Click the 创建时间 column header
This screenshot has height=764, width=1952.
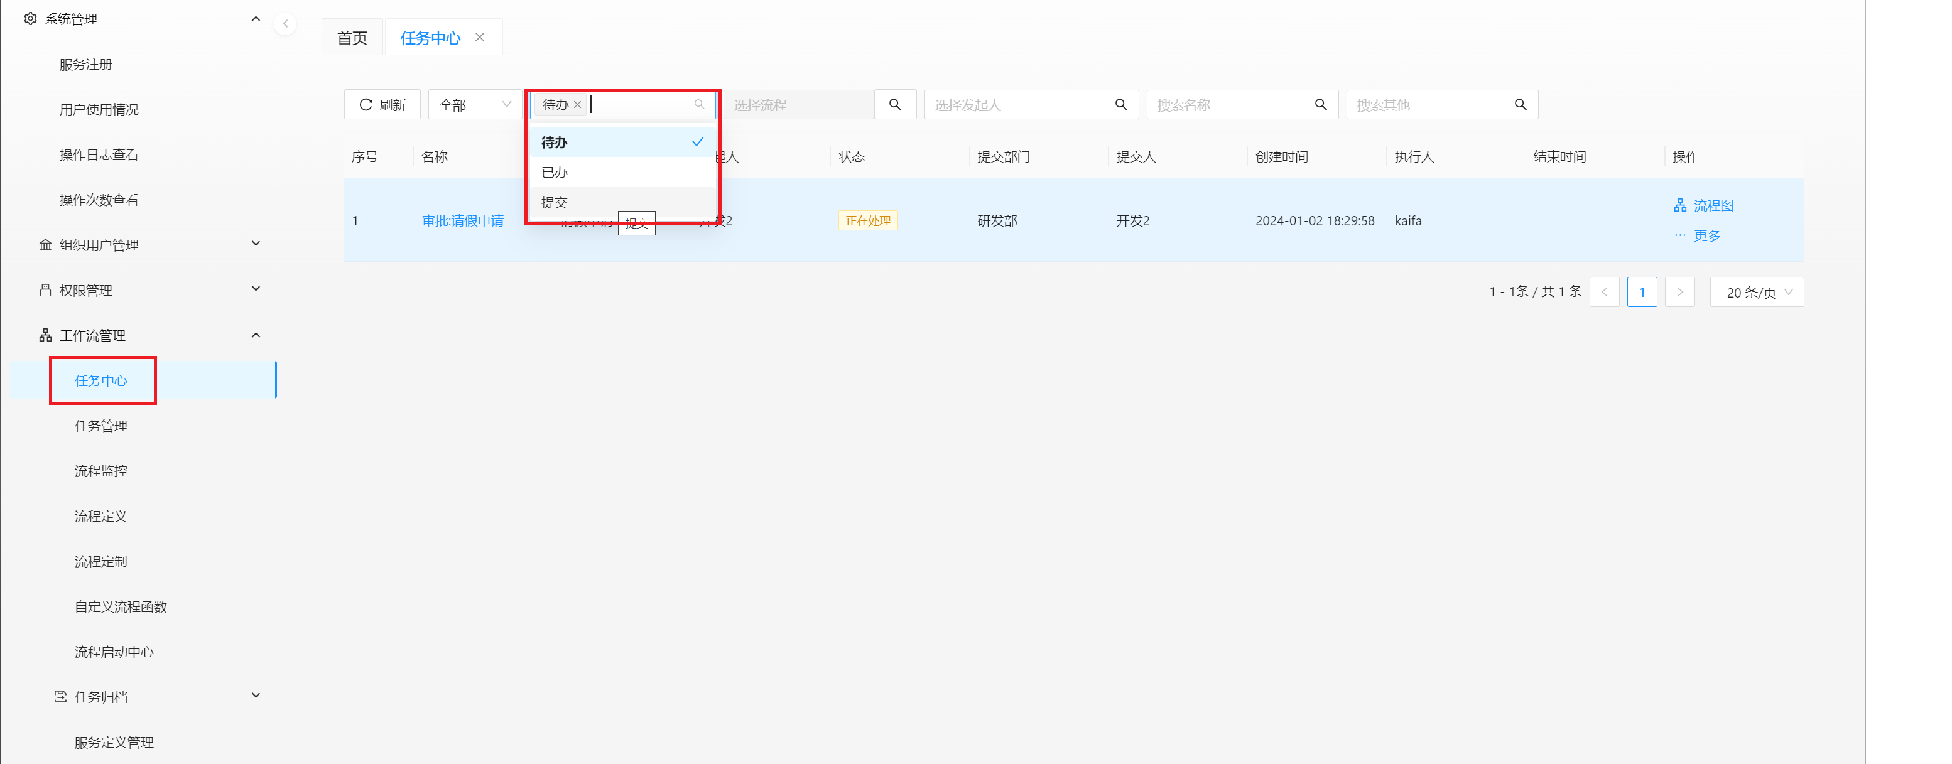point(1281,157)
